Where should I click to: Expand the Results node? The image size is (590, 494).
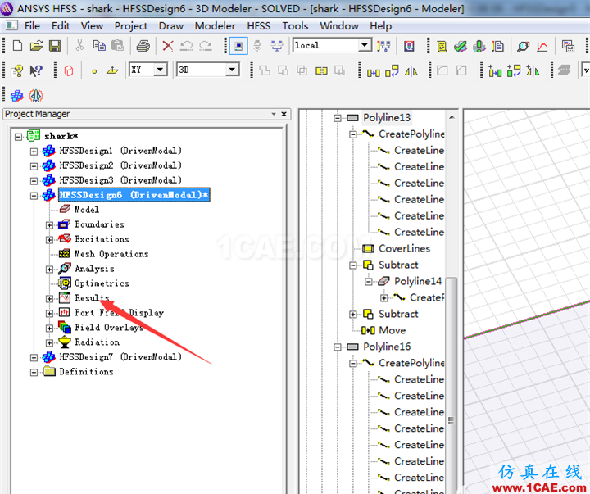click(49, 299)
